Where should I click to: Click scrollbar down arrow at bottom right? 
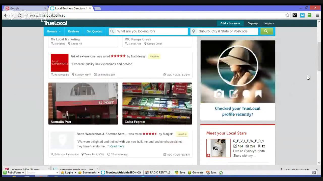point(319,163)
